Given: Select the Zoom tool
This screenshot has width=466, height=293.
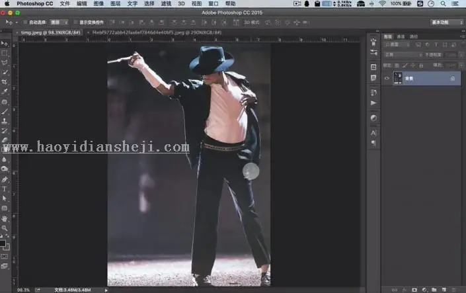Looking at the screenshot, I should [x=5, y=228].
